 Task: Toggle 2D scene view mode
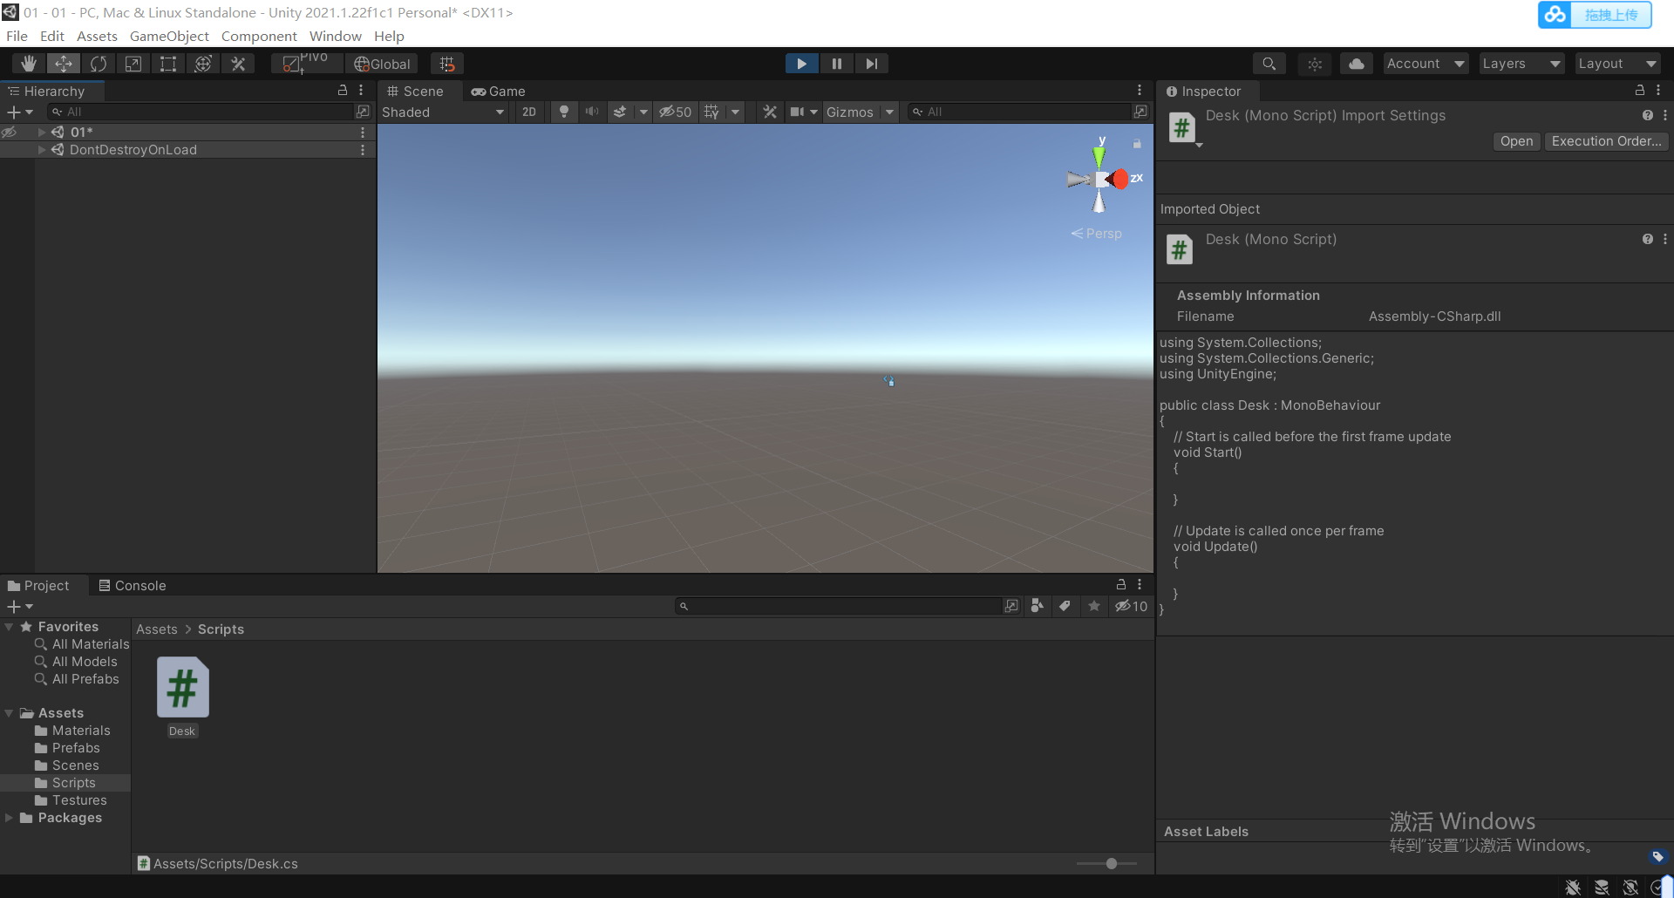click(x=529, y=112)
